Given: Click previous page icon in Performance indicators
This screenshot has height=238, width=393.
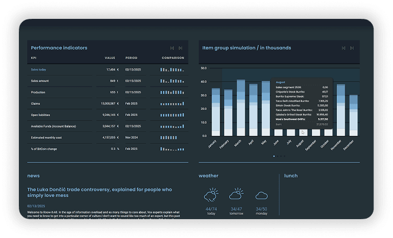Looking at the screenshot, I should [x=172, y=48].
